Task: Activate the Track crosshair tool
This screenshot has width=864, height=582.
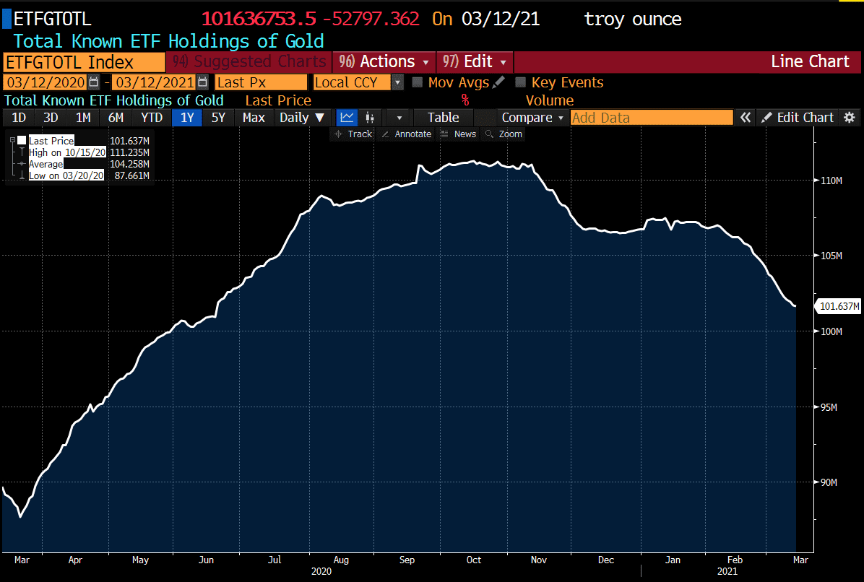Action: point(353,134)
